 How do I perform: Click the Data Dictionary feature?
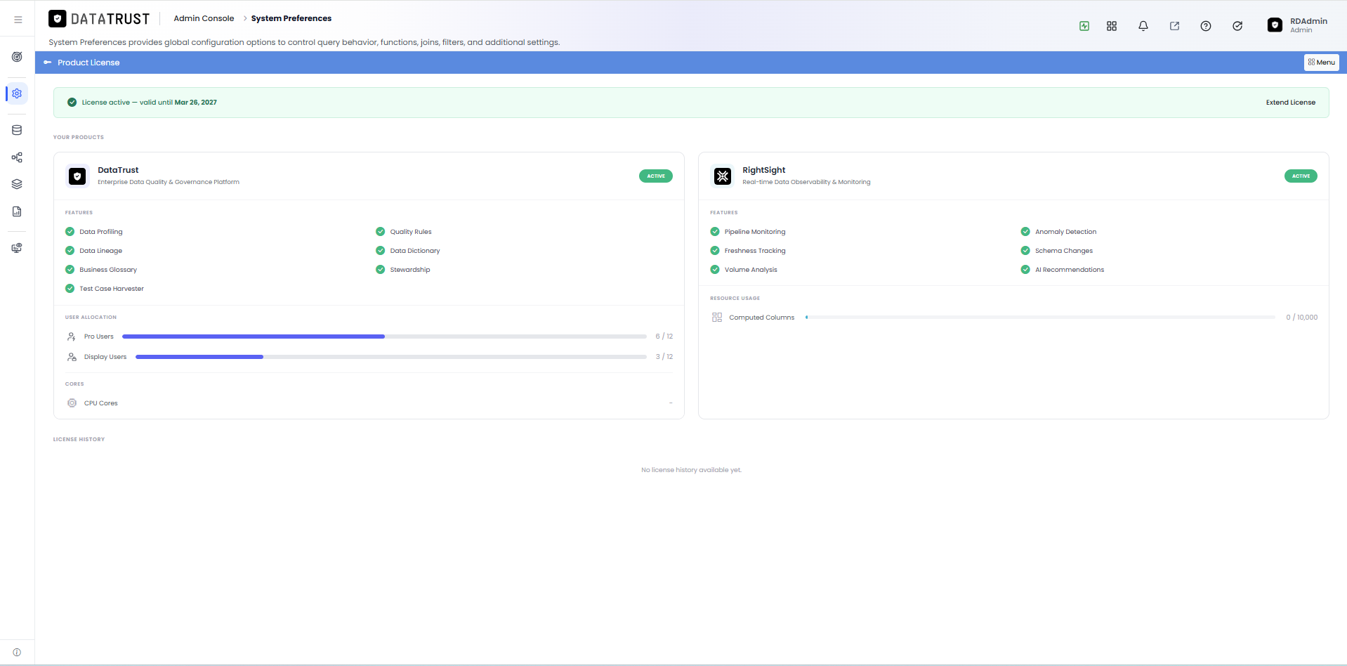[415, 251]
